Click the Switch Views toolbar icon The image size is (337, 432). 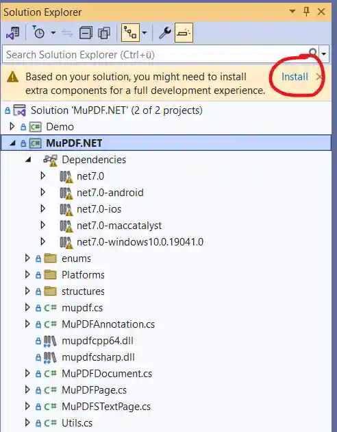click(x=12, y=33)
